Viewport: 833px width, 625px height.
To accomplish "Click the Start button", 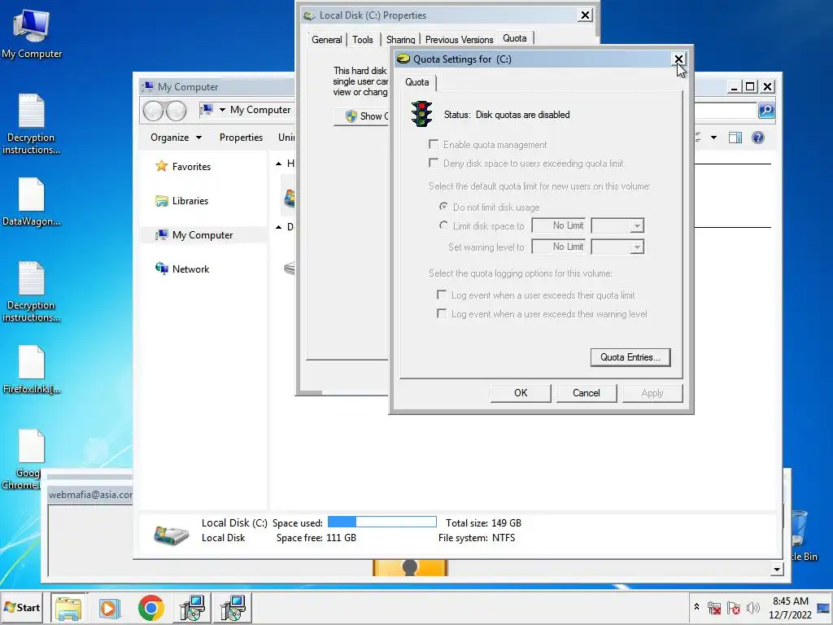I will click(22, 607).
